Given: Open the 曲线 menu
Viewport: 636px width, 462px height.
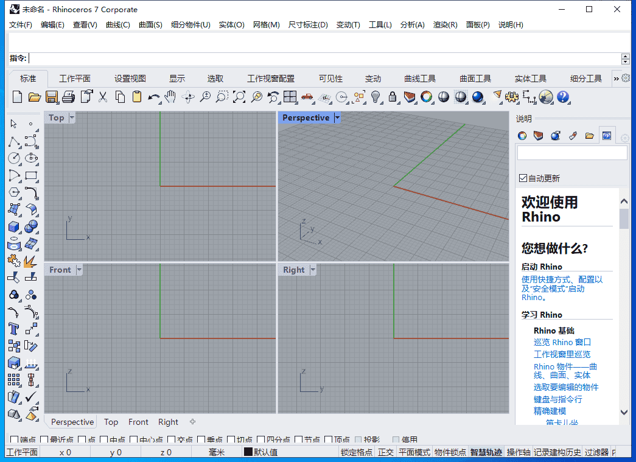Looking at the screenshot, I should click(117, 25).
